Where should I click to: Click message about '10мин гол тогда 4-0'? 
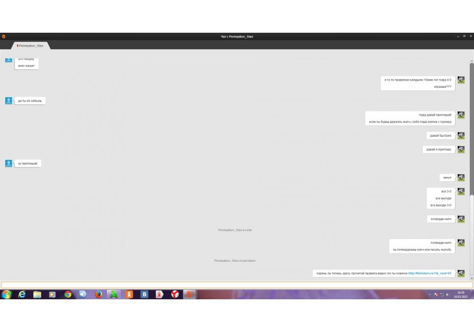click(418, 80)
